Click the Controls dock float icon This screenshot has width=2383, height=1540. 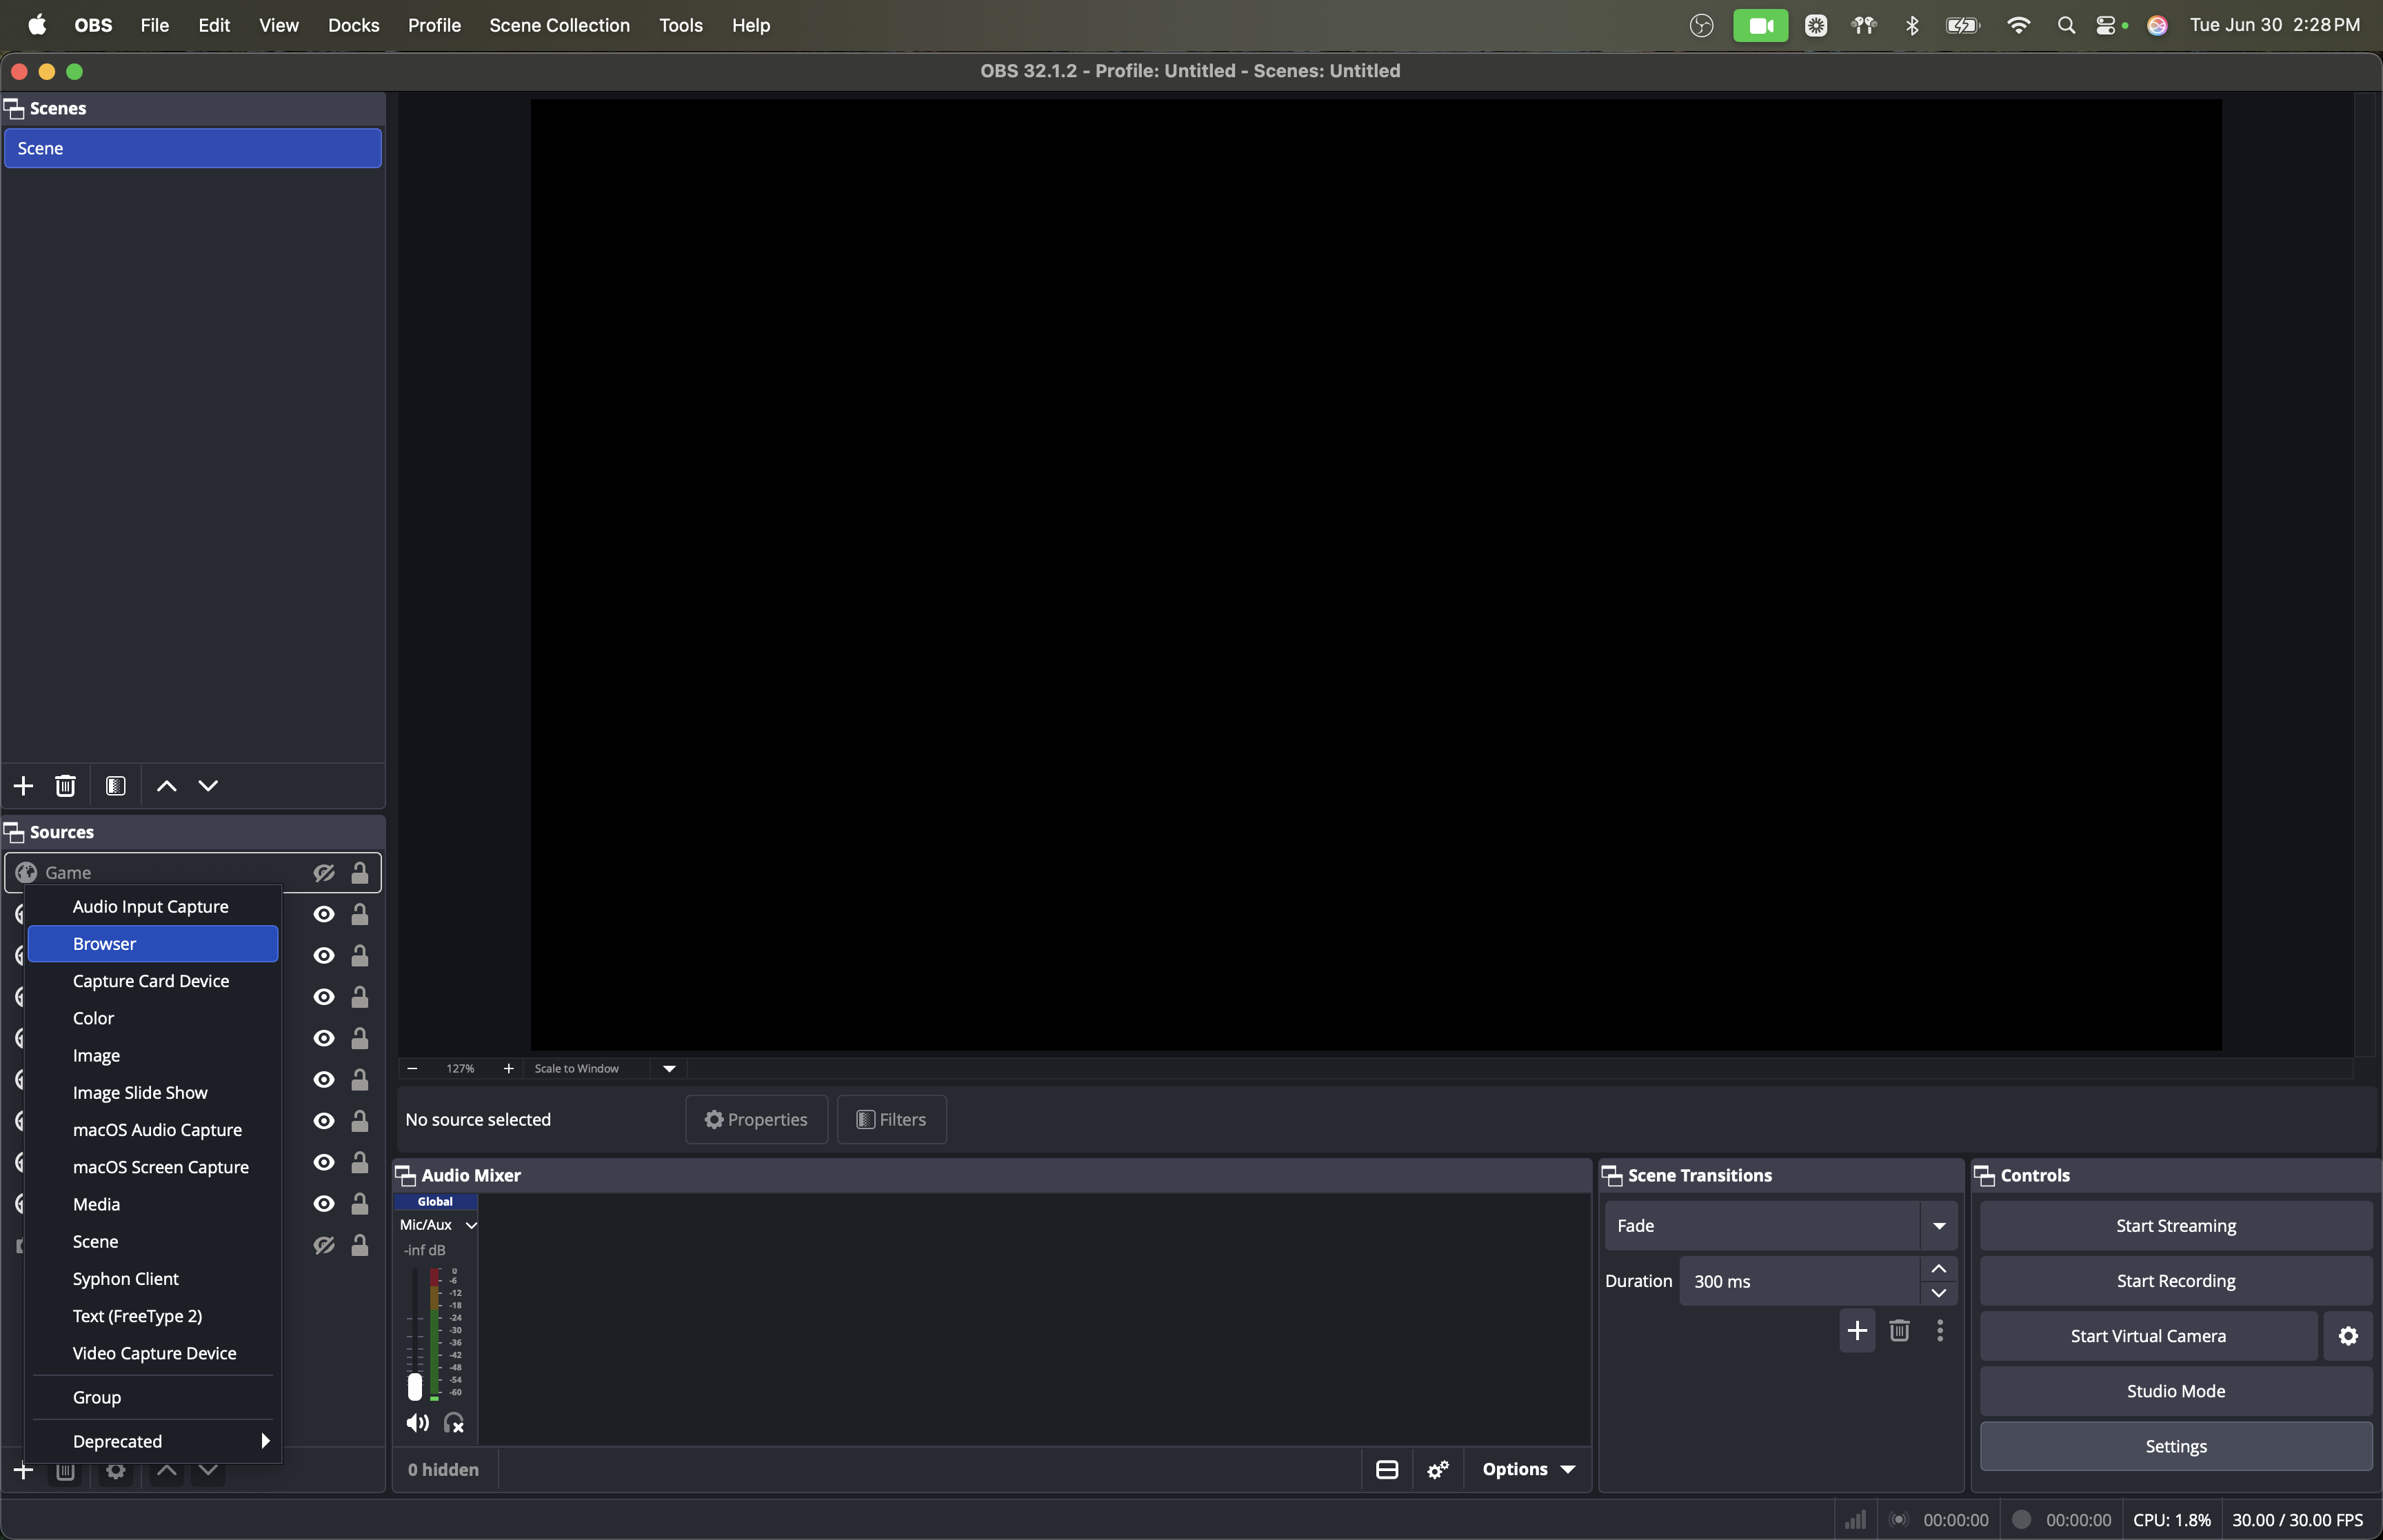pyautogui.click(x=1985, y=1175)
